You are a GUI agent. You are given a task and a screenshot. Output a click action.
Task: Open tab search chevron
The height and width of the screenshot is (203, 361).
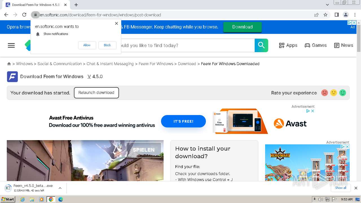tap(327, 5)
